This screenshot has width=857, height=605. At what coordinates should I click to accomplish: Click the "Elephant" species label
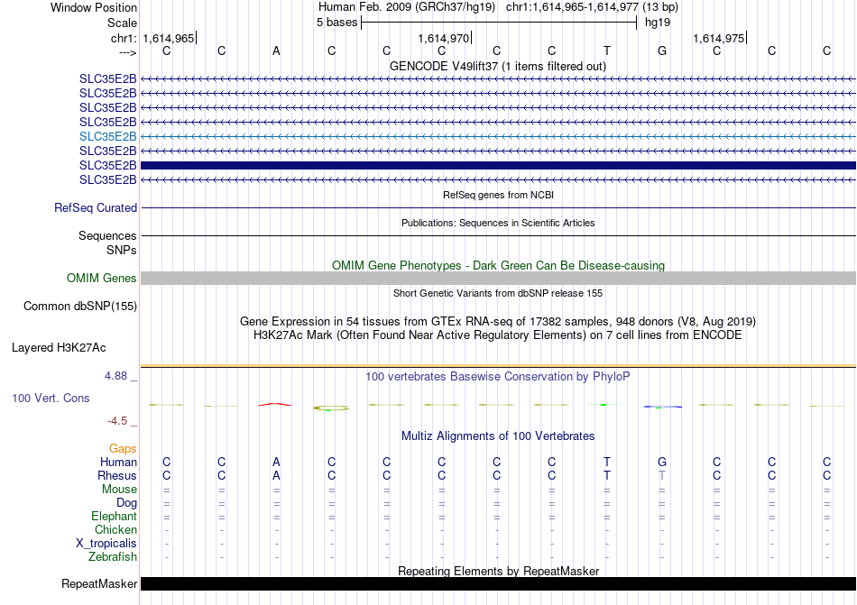[114, 516]
